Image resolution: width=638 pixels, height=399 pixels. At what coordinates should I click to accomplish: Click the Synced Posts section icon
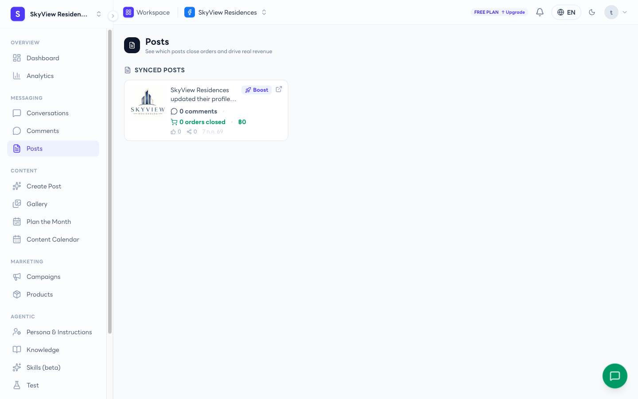(128, 70)
